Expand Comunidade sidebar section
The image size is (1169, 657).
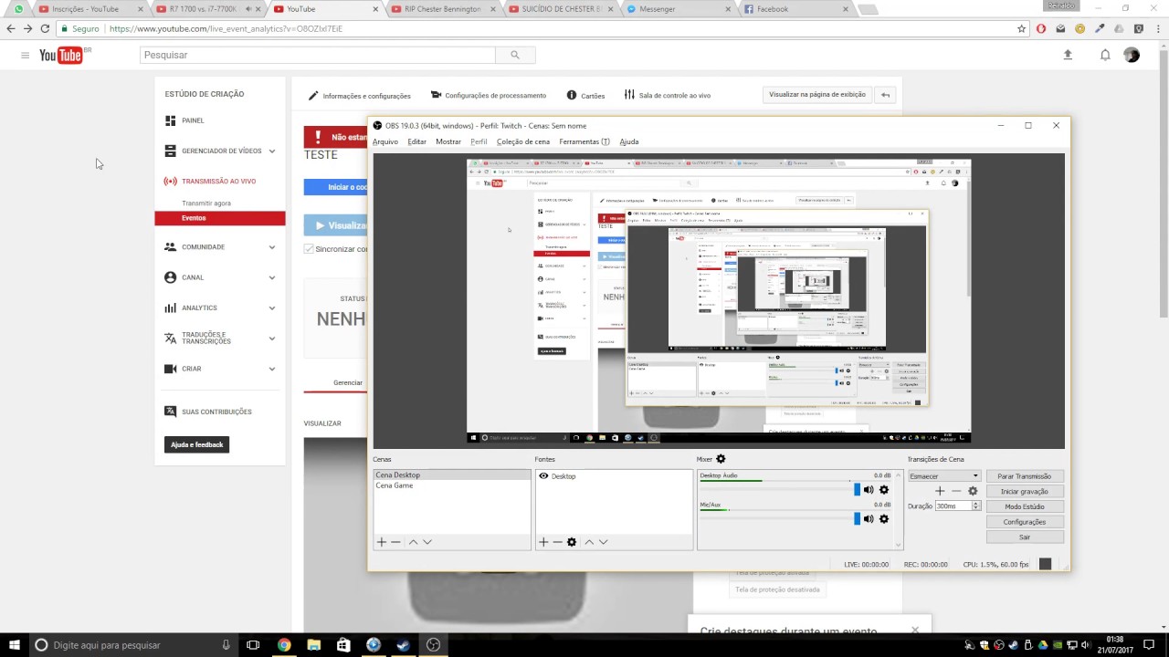tap(272, 247)
